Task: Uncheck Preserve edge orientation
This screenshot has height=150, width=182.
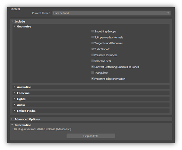Action: [92, 79]
